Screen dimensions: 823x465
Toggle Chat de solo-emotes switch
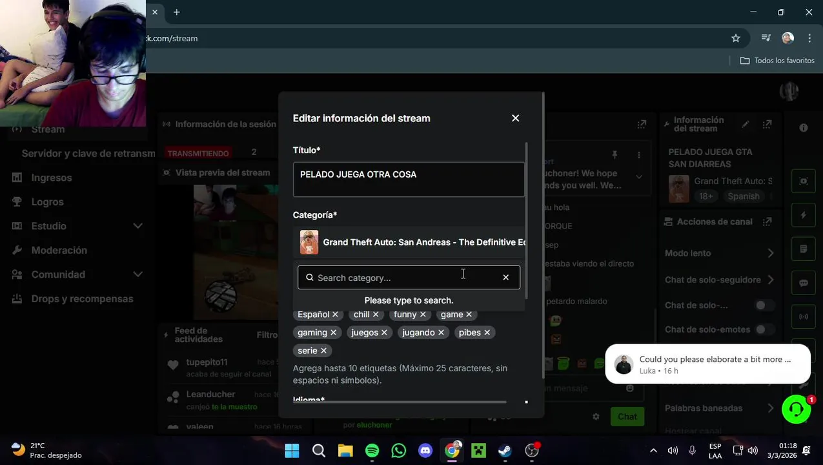point(764,329)
